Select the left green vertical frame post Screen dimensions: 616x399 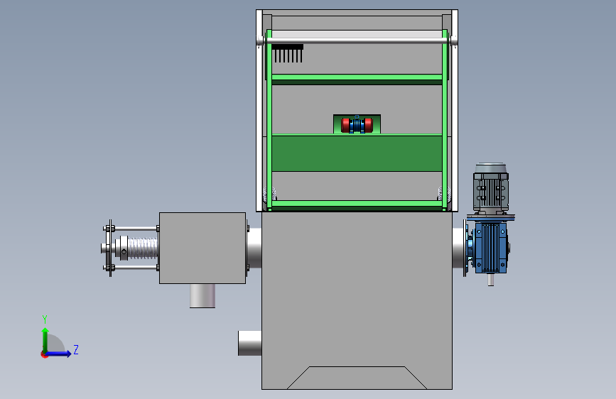pyautogui.click(x=269, y=120)
